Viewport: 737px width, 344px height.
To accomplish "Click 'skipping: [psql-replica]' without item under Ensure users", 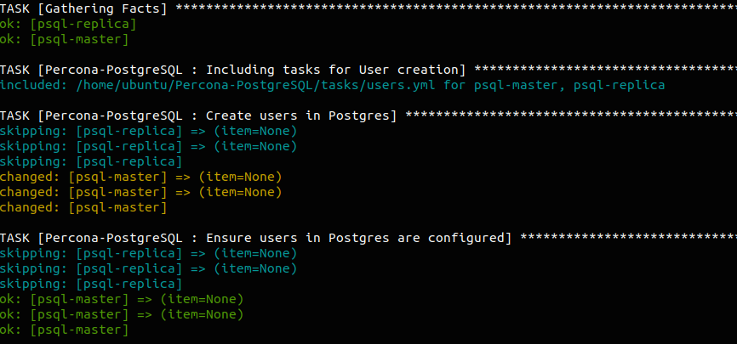I will [91, 284].
